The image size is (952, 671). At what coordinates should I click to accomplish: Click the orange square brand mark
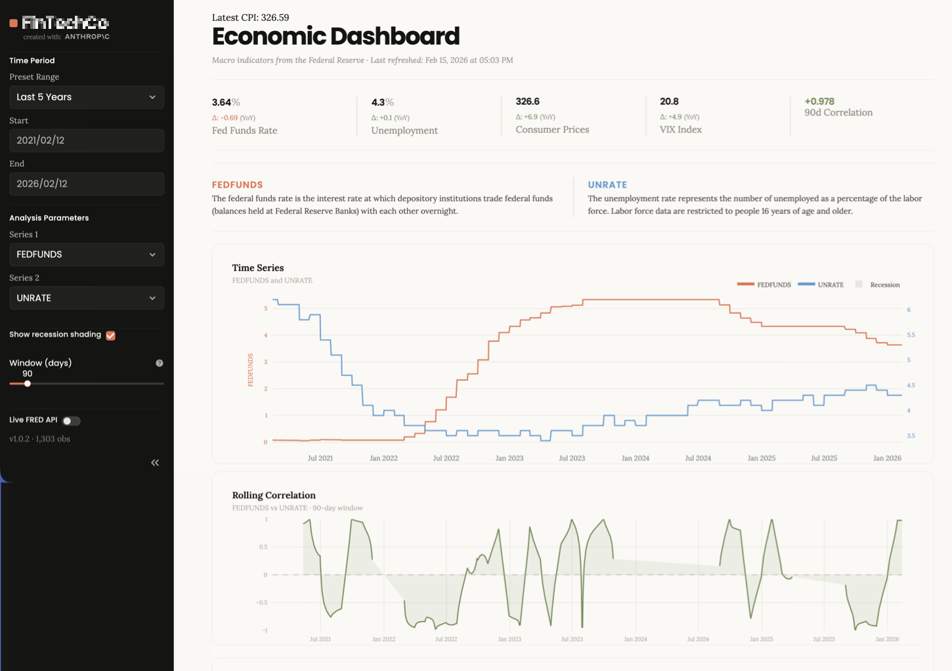[x=12, y=22]
